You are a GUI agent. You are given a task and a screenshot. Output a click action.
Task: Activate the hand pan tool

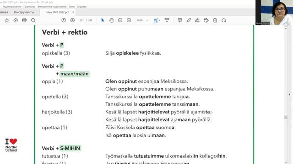point(111,20)
